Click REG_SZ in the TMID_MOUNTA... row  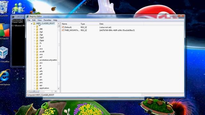[x=84, y=30]
